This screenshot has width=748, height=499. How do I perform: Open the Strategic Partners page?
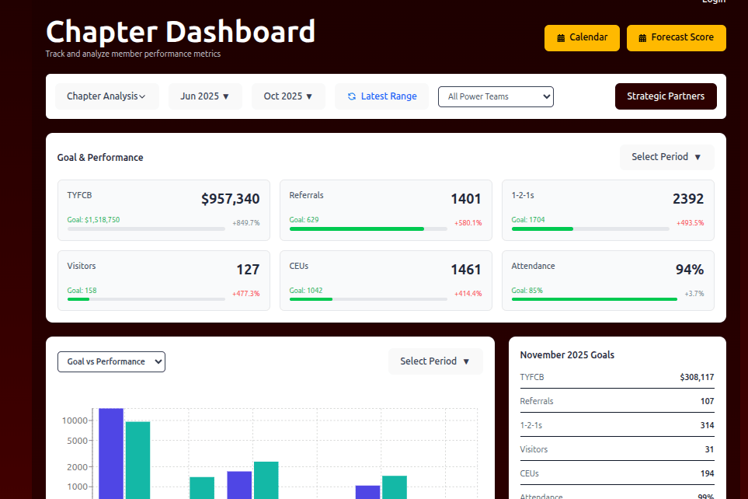coord(666,96)
